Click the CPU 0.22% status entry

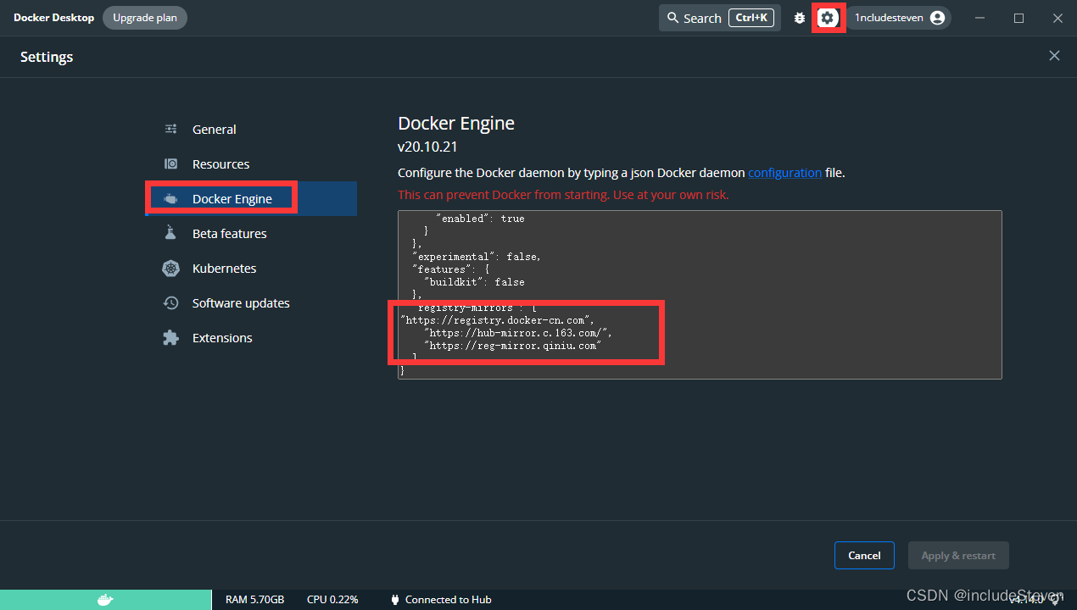(x=332, y=600)
